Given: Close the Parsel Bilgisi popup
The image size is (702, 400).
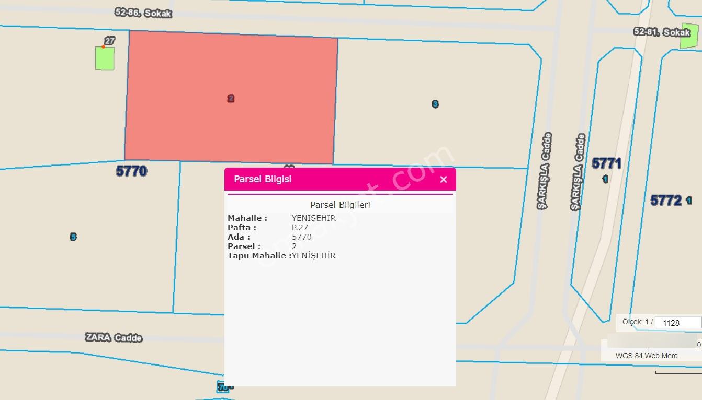Looking at the screenshot, I should coord(444,180).
